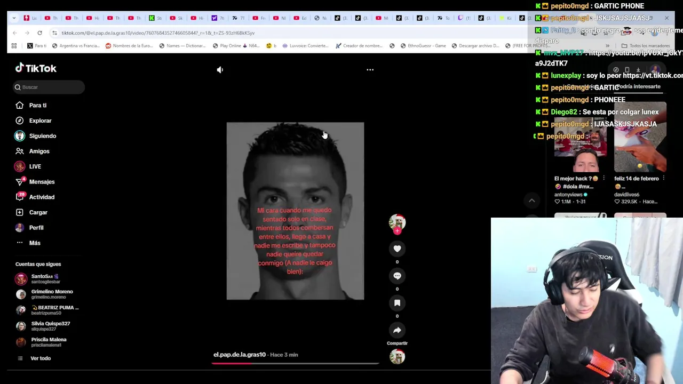Viewport: 683px width, 384px height.
Task: Open 'Play Online N64' bookmark
Action: [236, 46]
